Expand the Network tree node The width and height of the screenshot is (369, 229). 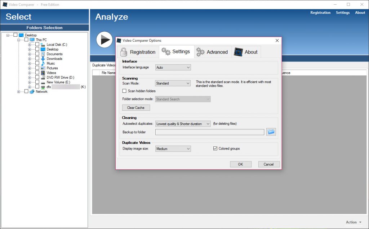coord(19,92)
